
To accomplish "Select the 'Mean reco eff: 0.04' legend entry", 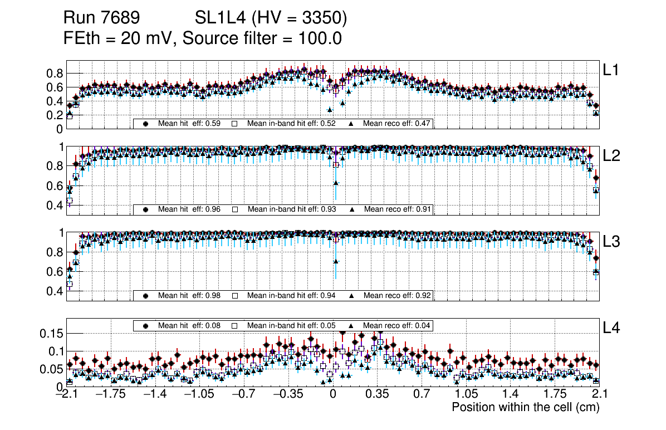I will [398, 325].
